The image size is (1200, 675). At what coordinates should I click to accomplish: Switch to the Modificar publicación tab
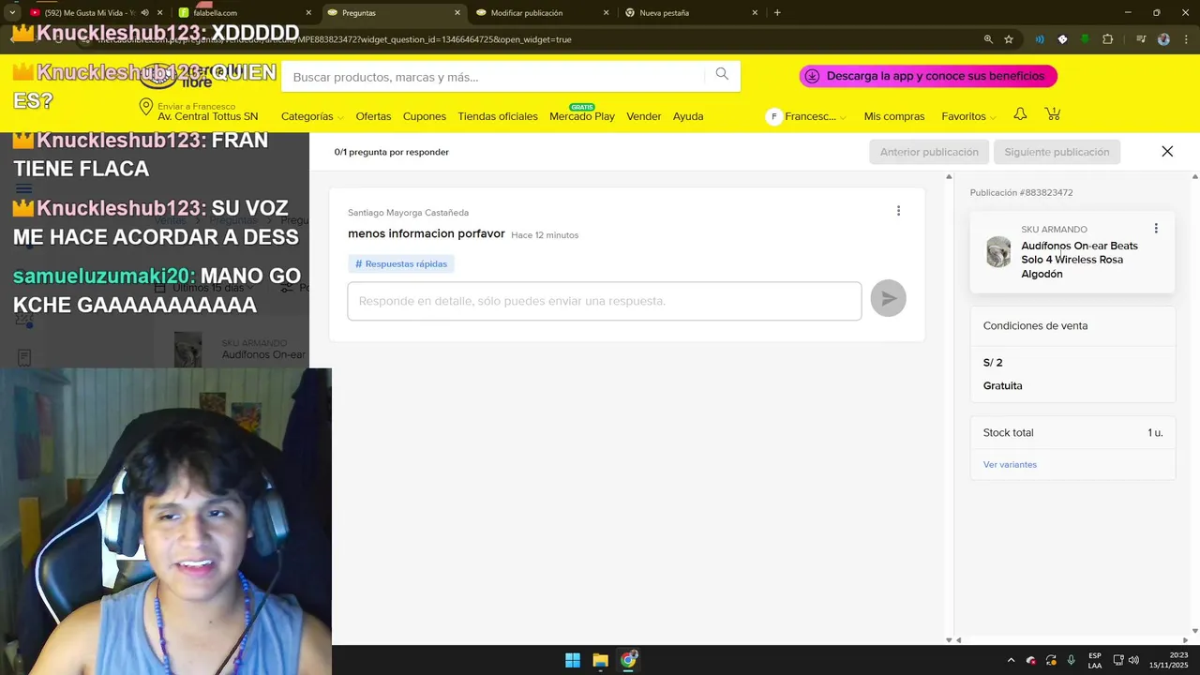pyautogui.click(x=542, y=13)
